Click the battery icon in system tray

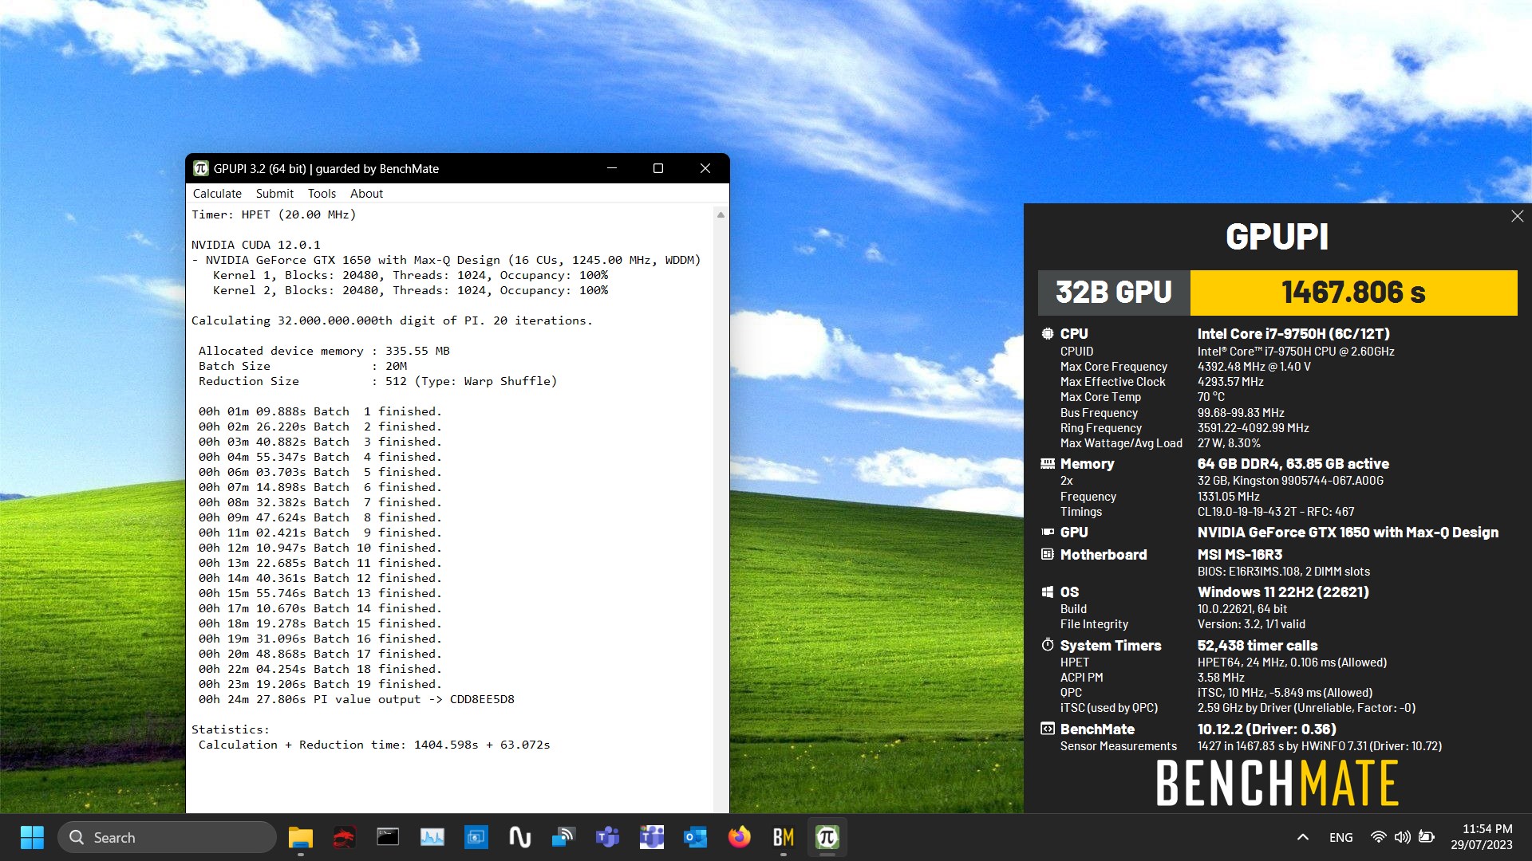[x=1427, y=837]
